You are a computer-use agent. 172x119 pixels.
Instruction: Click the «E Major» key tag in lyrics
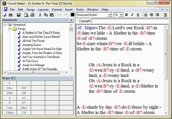tap(88, 28)
